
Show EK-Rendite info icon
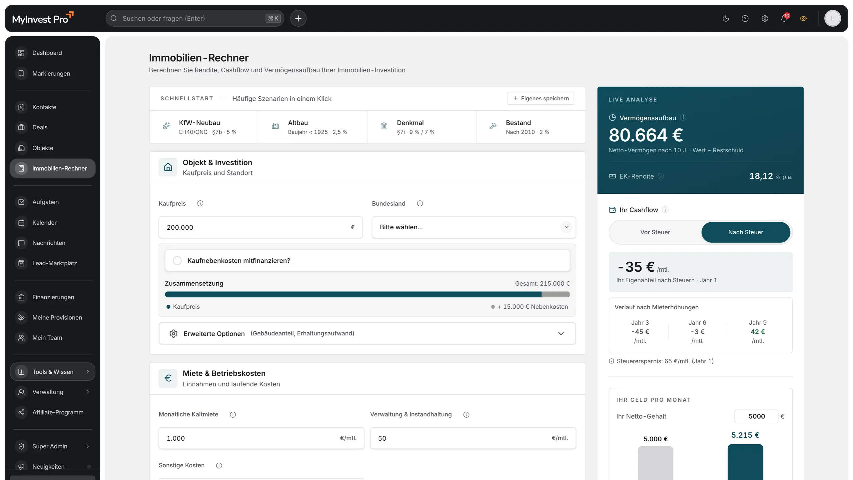[x=661, y=176]
